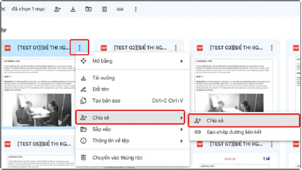The image size is (302, 170).
Task: Click the folder icon next to 'Sắp xếp'
Action: [x=83, y=129]
